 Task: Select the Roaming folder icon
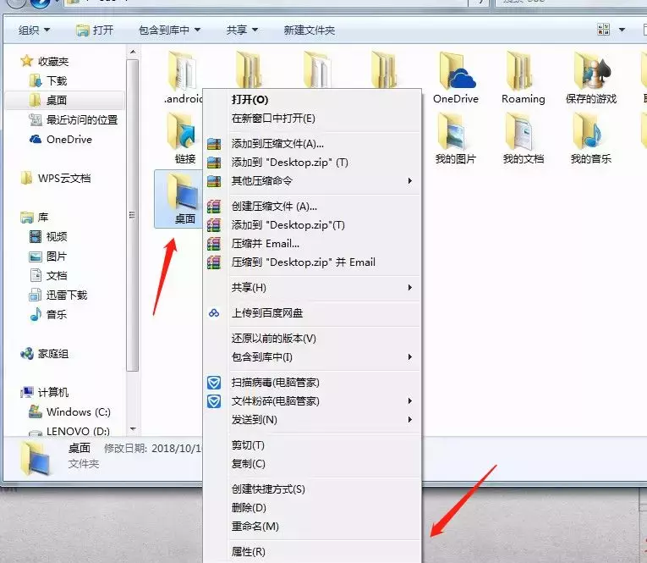520,70
